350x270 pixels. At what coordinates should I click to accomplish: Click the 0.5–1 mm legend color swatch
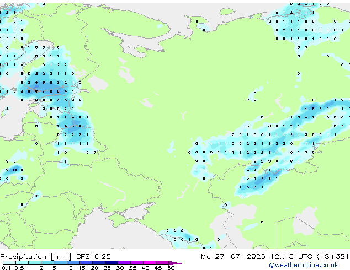click(x=22, y=263)
